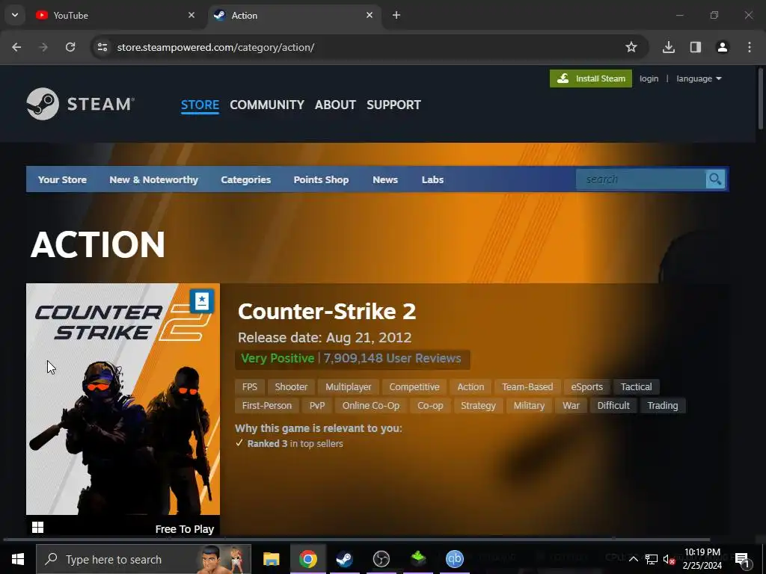This screenshot has width=766, height=574.
Task: Click the wishlist badge on Counter-Strike cover
Action: 202,301
